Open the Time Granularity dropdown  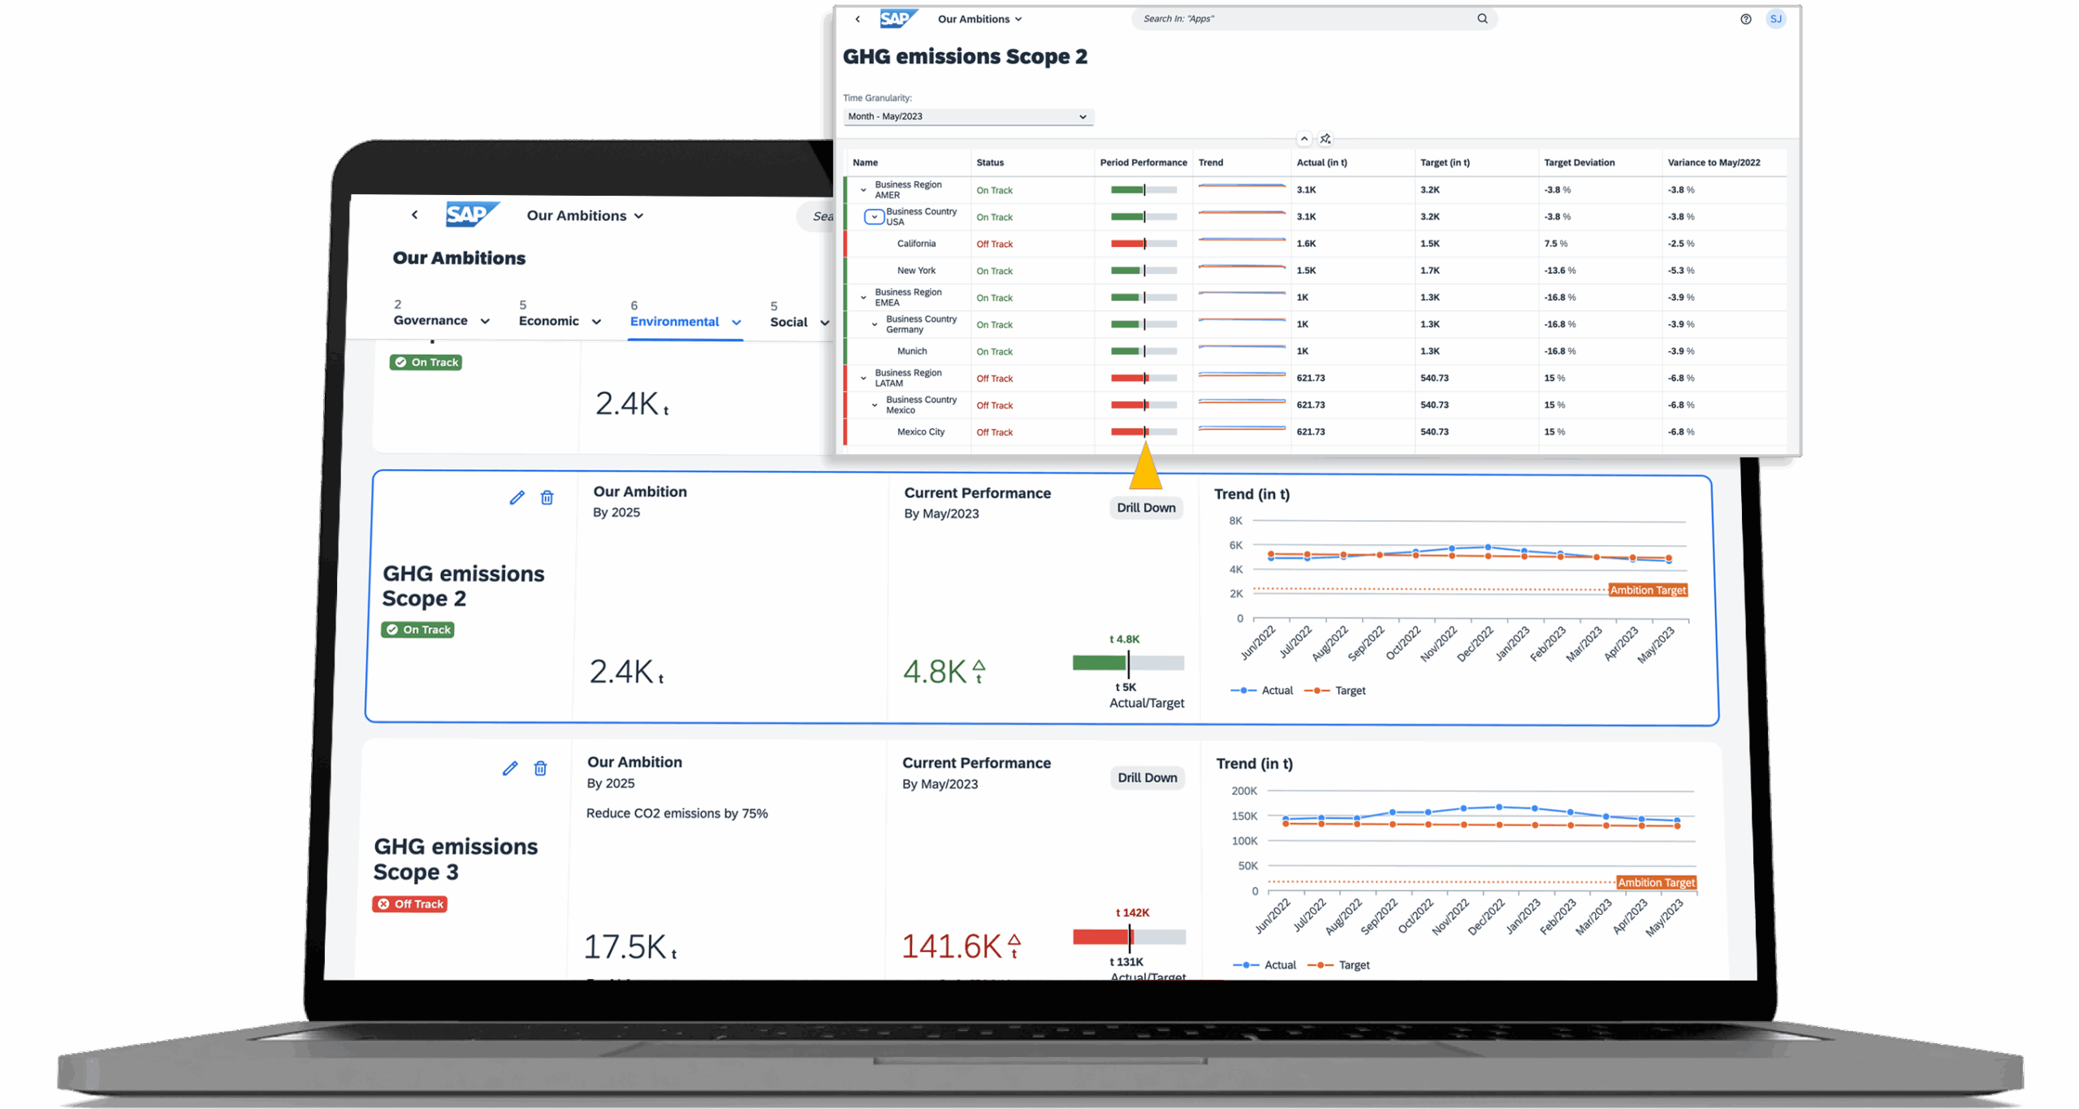pyautogui.click(x=967, y=116)
